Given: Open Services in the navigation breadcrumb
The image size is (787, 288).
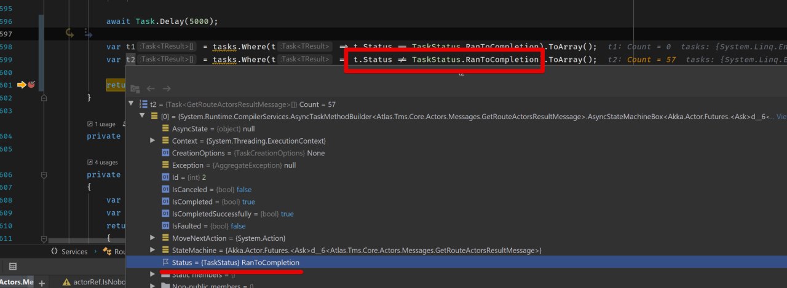Looking at the screenshot, I should [x=69, y=252].
